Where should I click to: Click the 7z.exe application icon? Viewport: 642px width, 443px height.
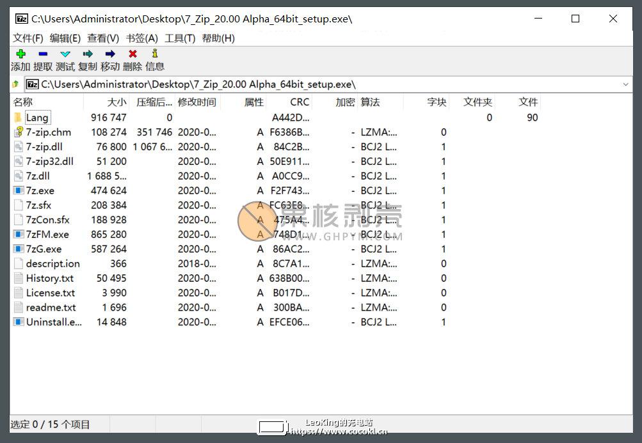[x=19, y=190]
